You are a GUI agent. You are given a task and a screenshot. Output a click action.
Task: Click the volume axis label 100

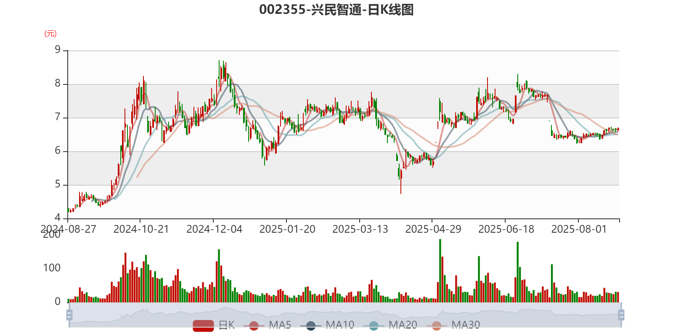(52, 268)
